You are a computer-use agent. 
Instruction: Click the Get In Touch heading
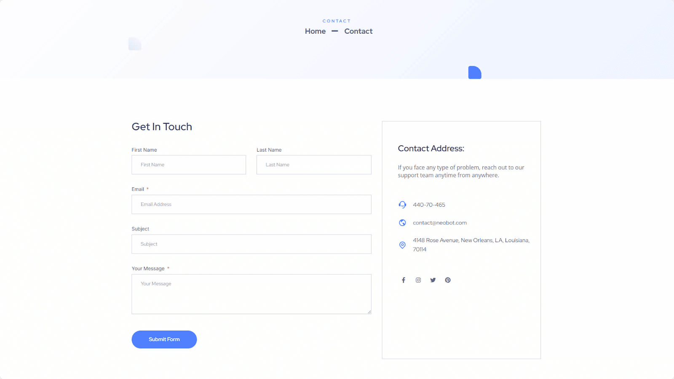[162, 127]
